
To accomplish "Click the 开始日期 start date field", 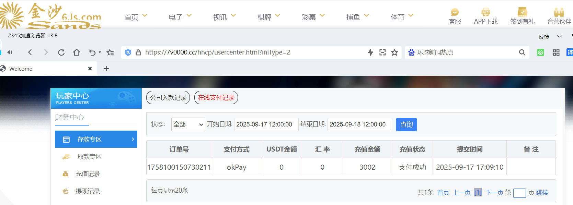I will 266,124.
